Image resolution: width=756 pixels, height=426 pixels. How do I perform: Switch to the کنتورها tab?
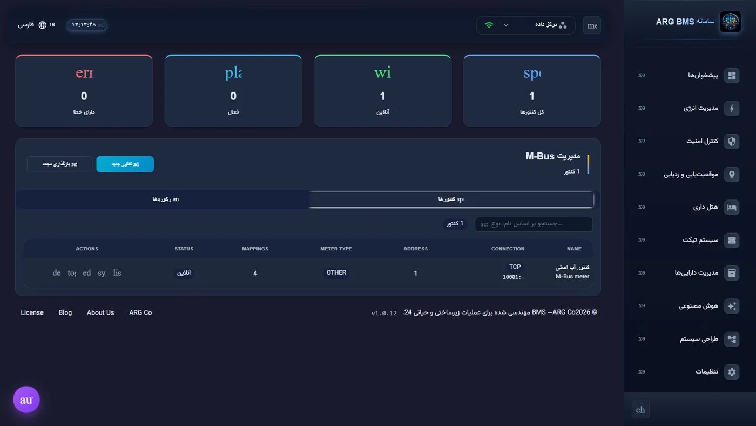pos(451,199)
